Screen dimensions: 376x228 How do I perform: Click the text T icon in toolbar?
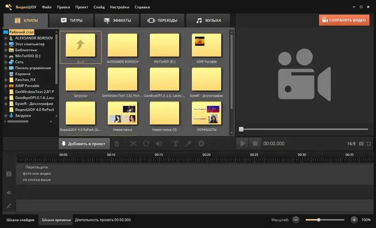[x=175, y=143]
